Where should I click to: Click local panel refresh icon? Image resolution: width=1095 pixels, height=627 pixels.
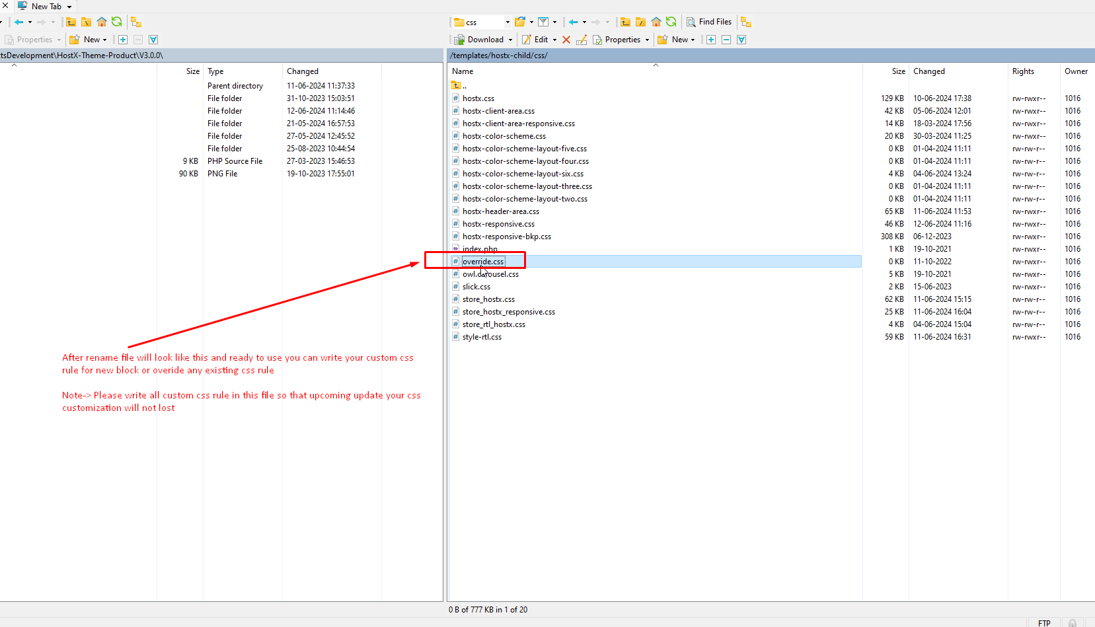tap(117, 22)
